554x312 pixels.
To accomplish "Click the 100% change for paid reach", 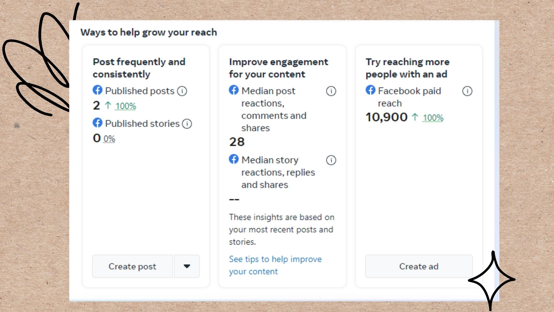I will [x=433, y=118].
